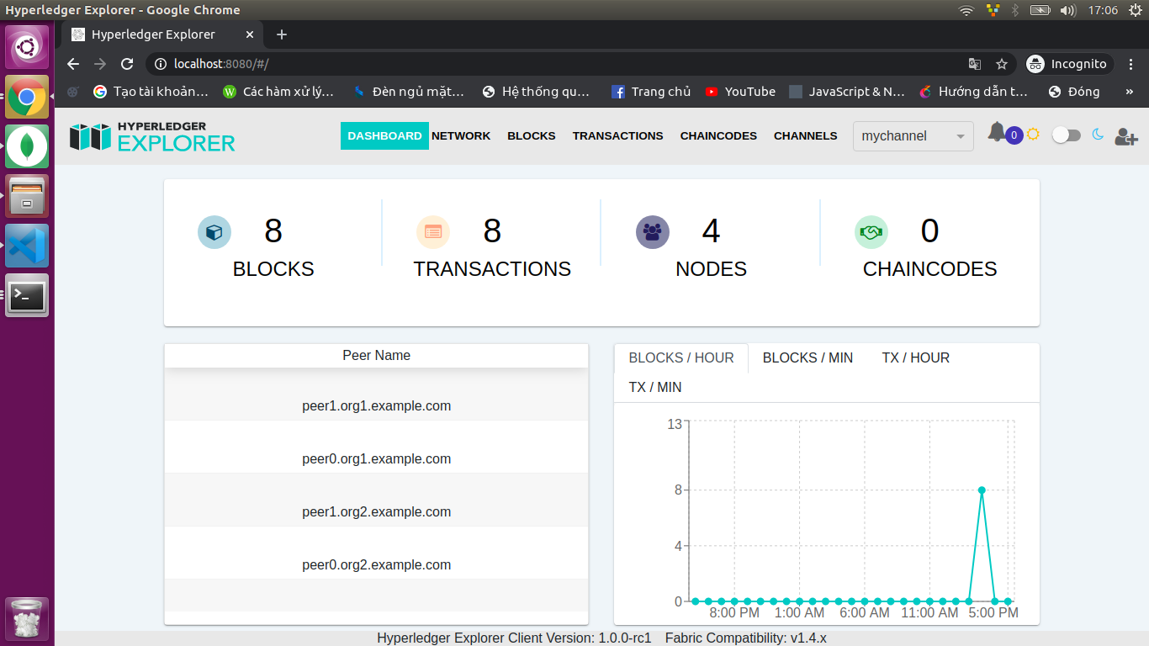1149x646 pixels.
Task: Open the CHAINCODES menu item
Action: (718, 135)
